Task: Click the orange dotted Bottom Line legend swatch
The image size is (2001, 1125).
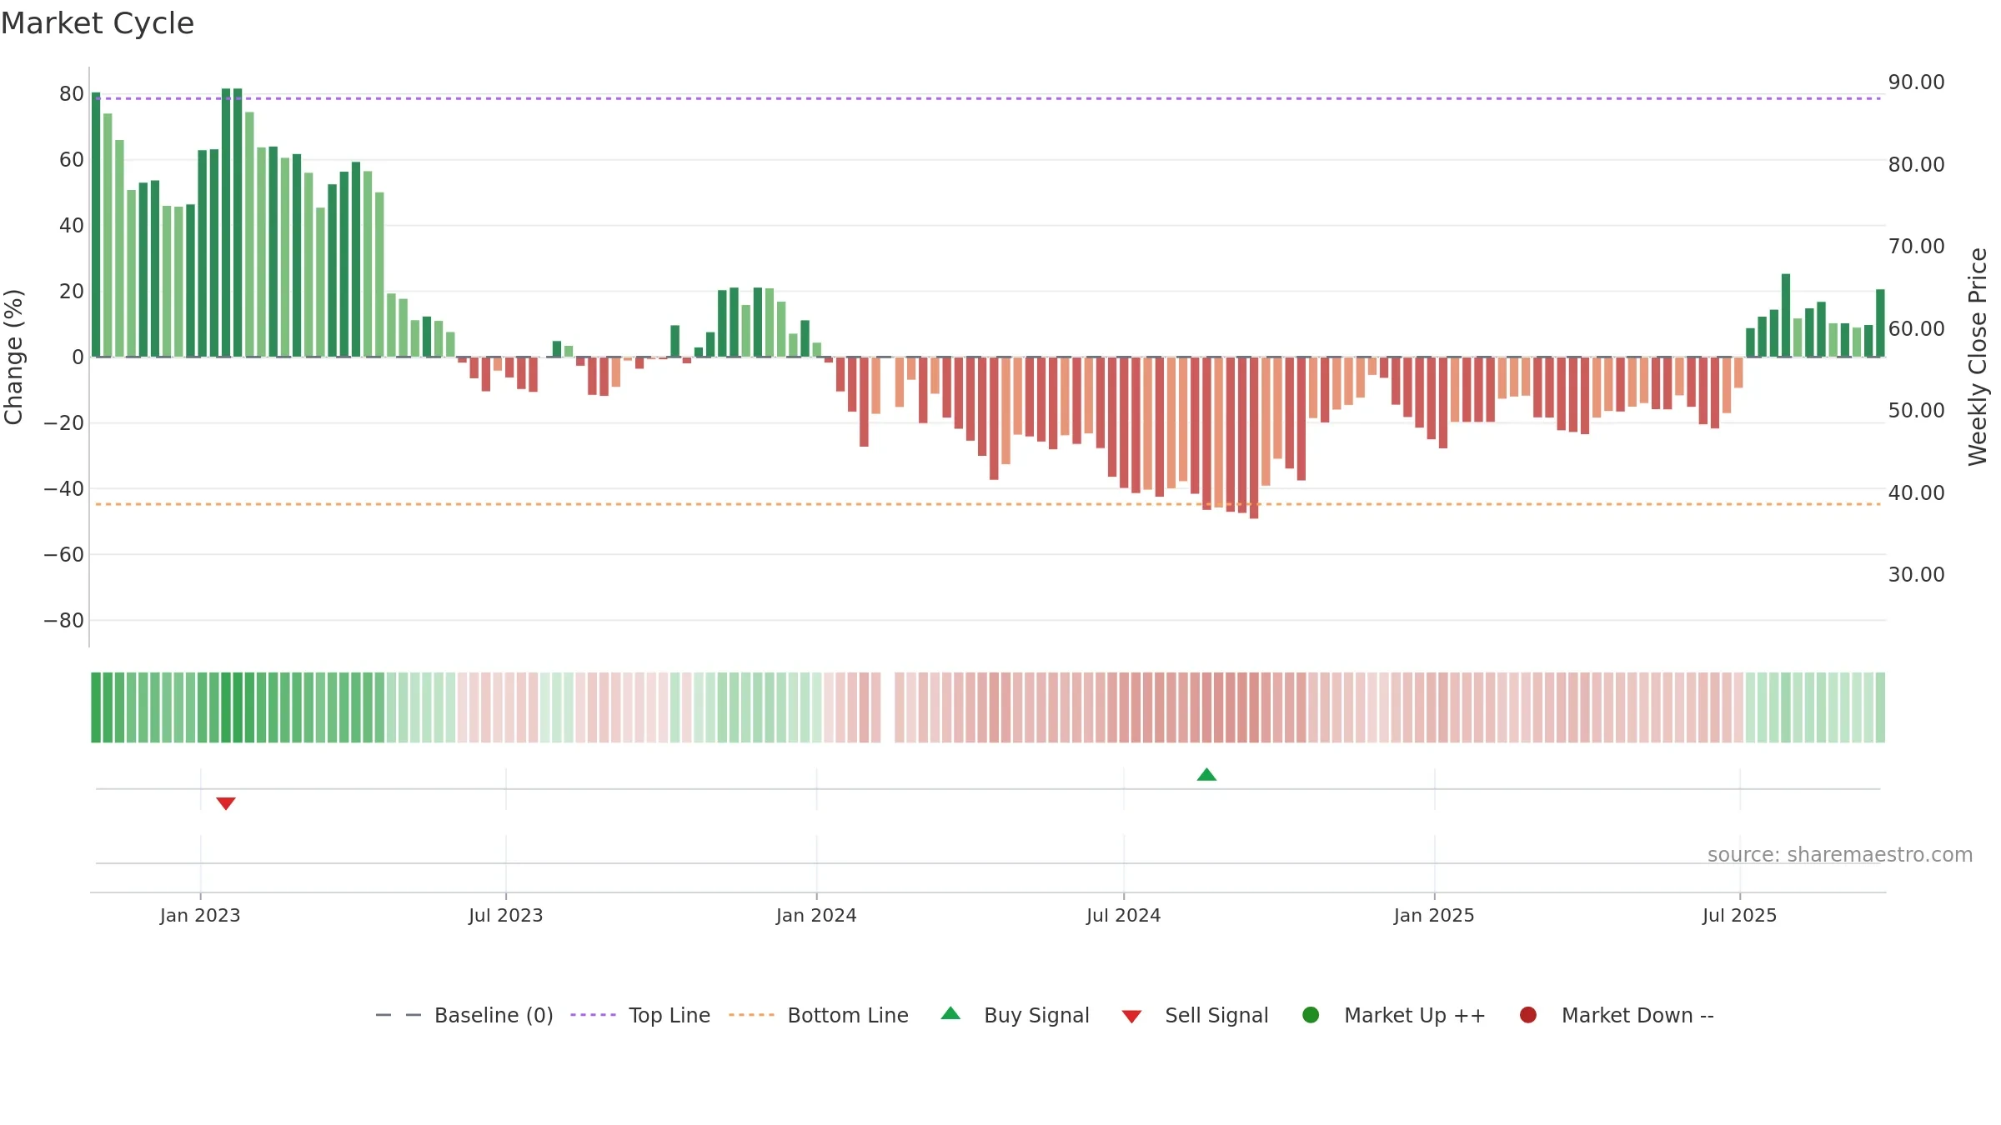Action: click(x=751, y=1015)
